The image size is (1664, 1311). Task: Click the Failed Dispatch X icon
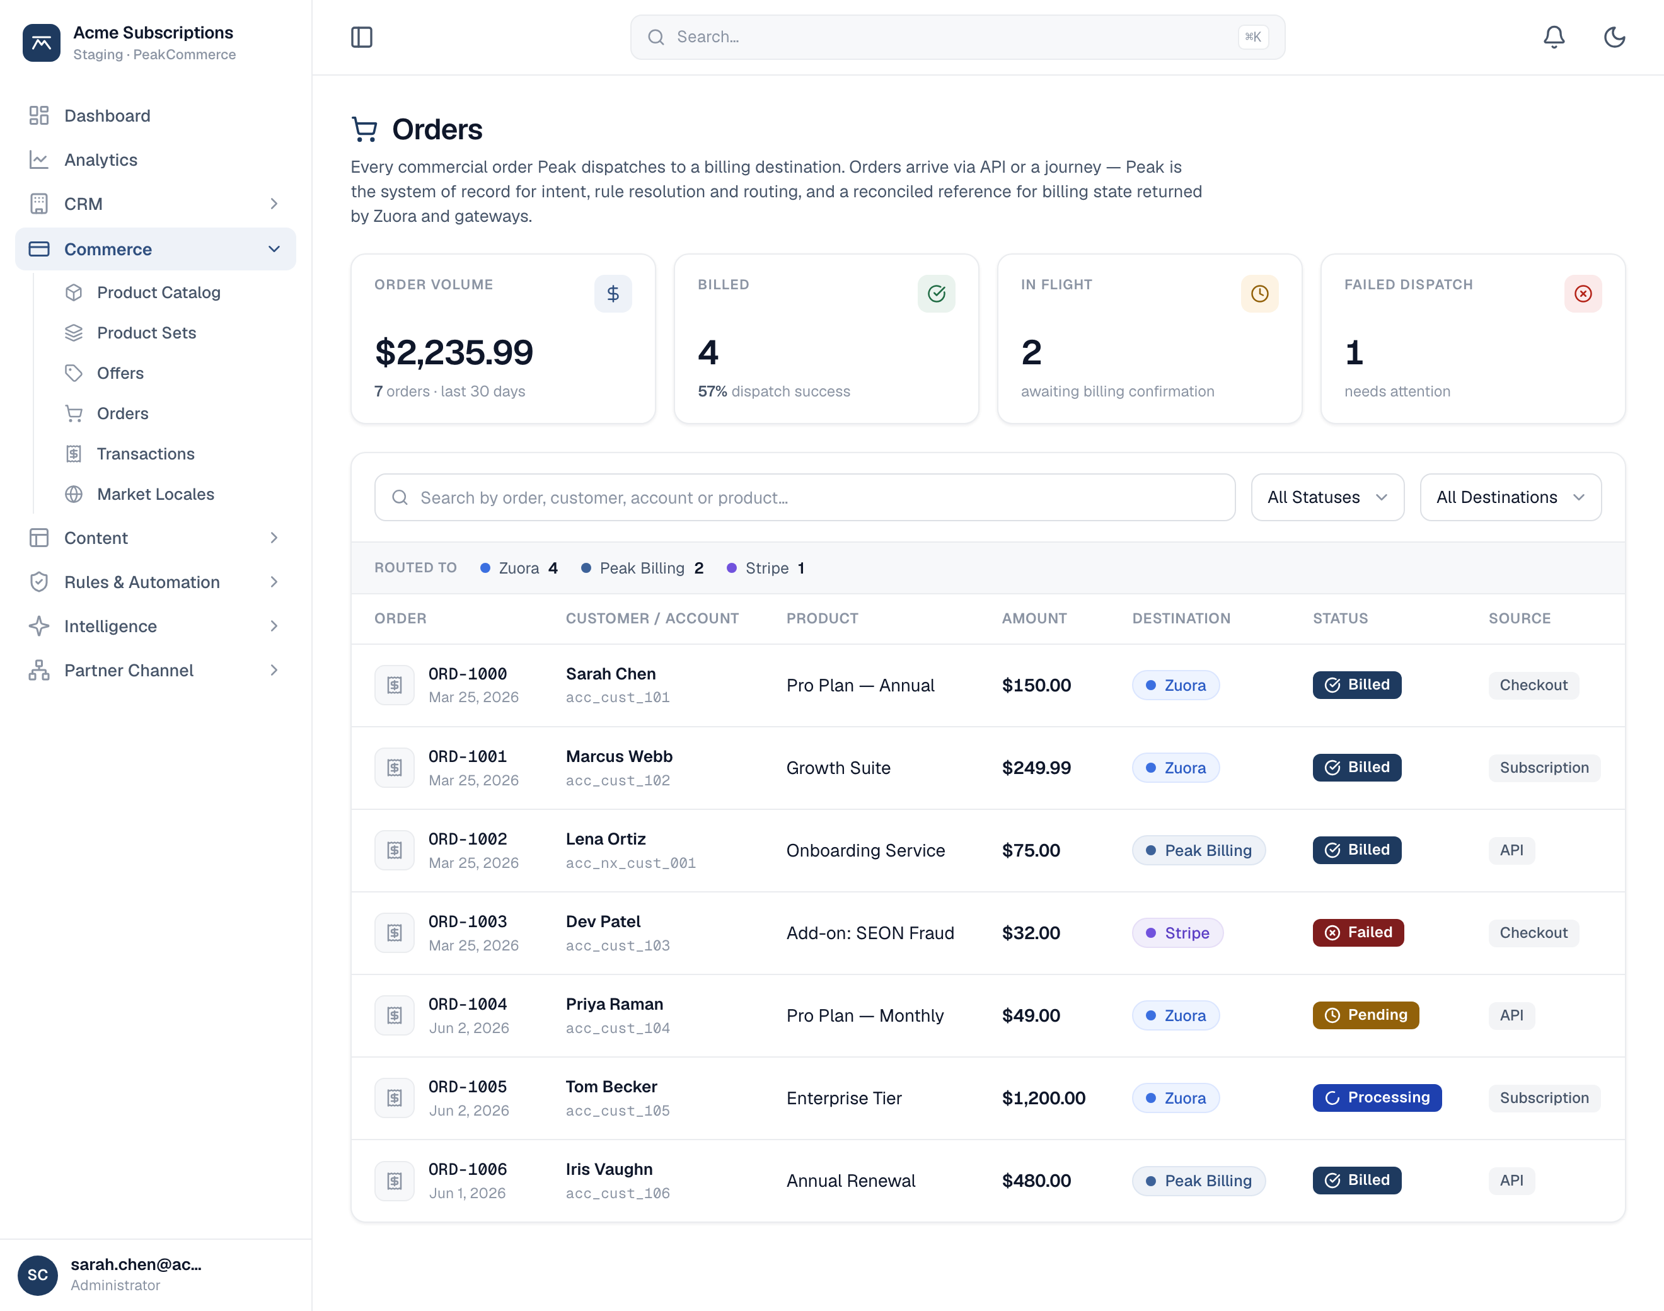(x=1582, y=293)
